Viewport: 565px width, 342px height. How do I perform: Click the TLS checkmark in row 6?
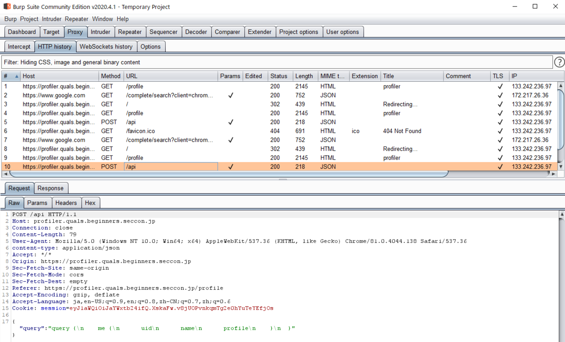500,131
